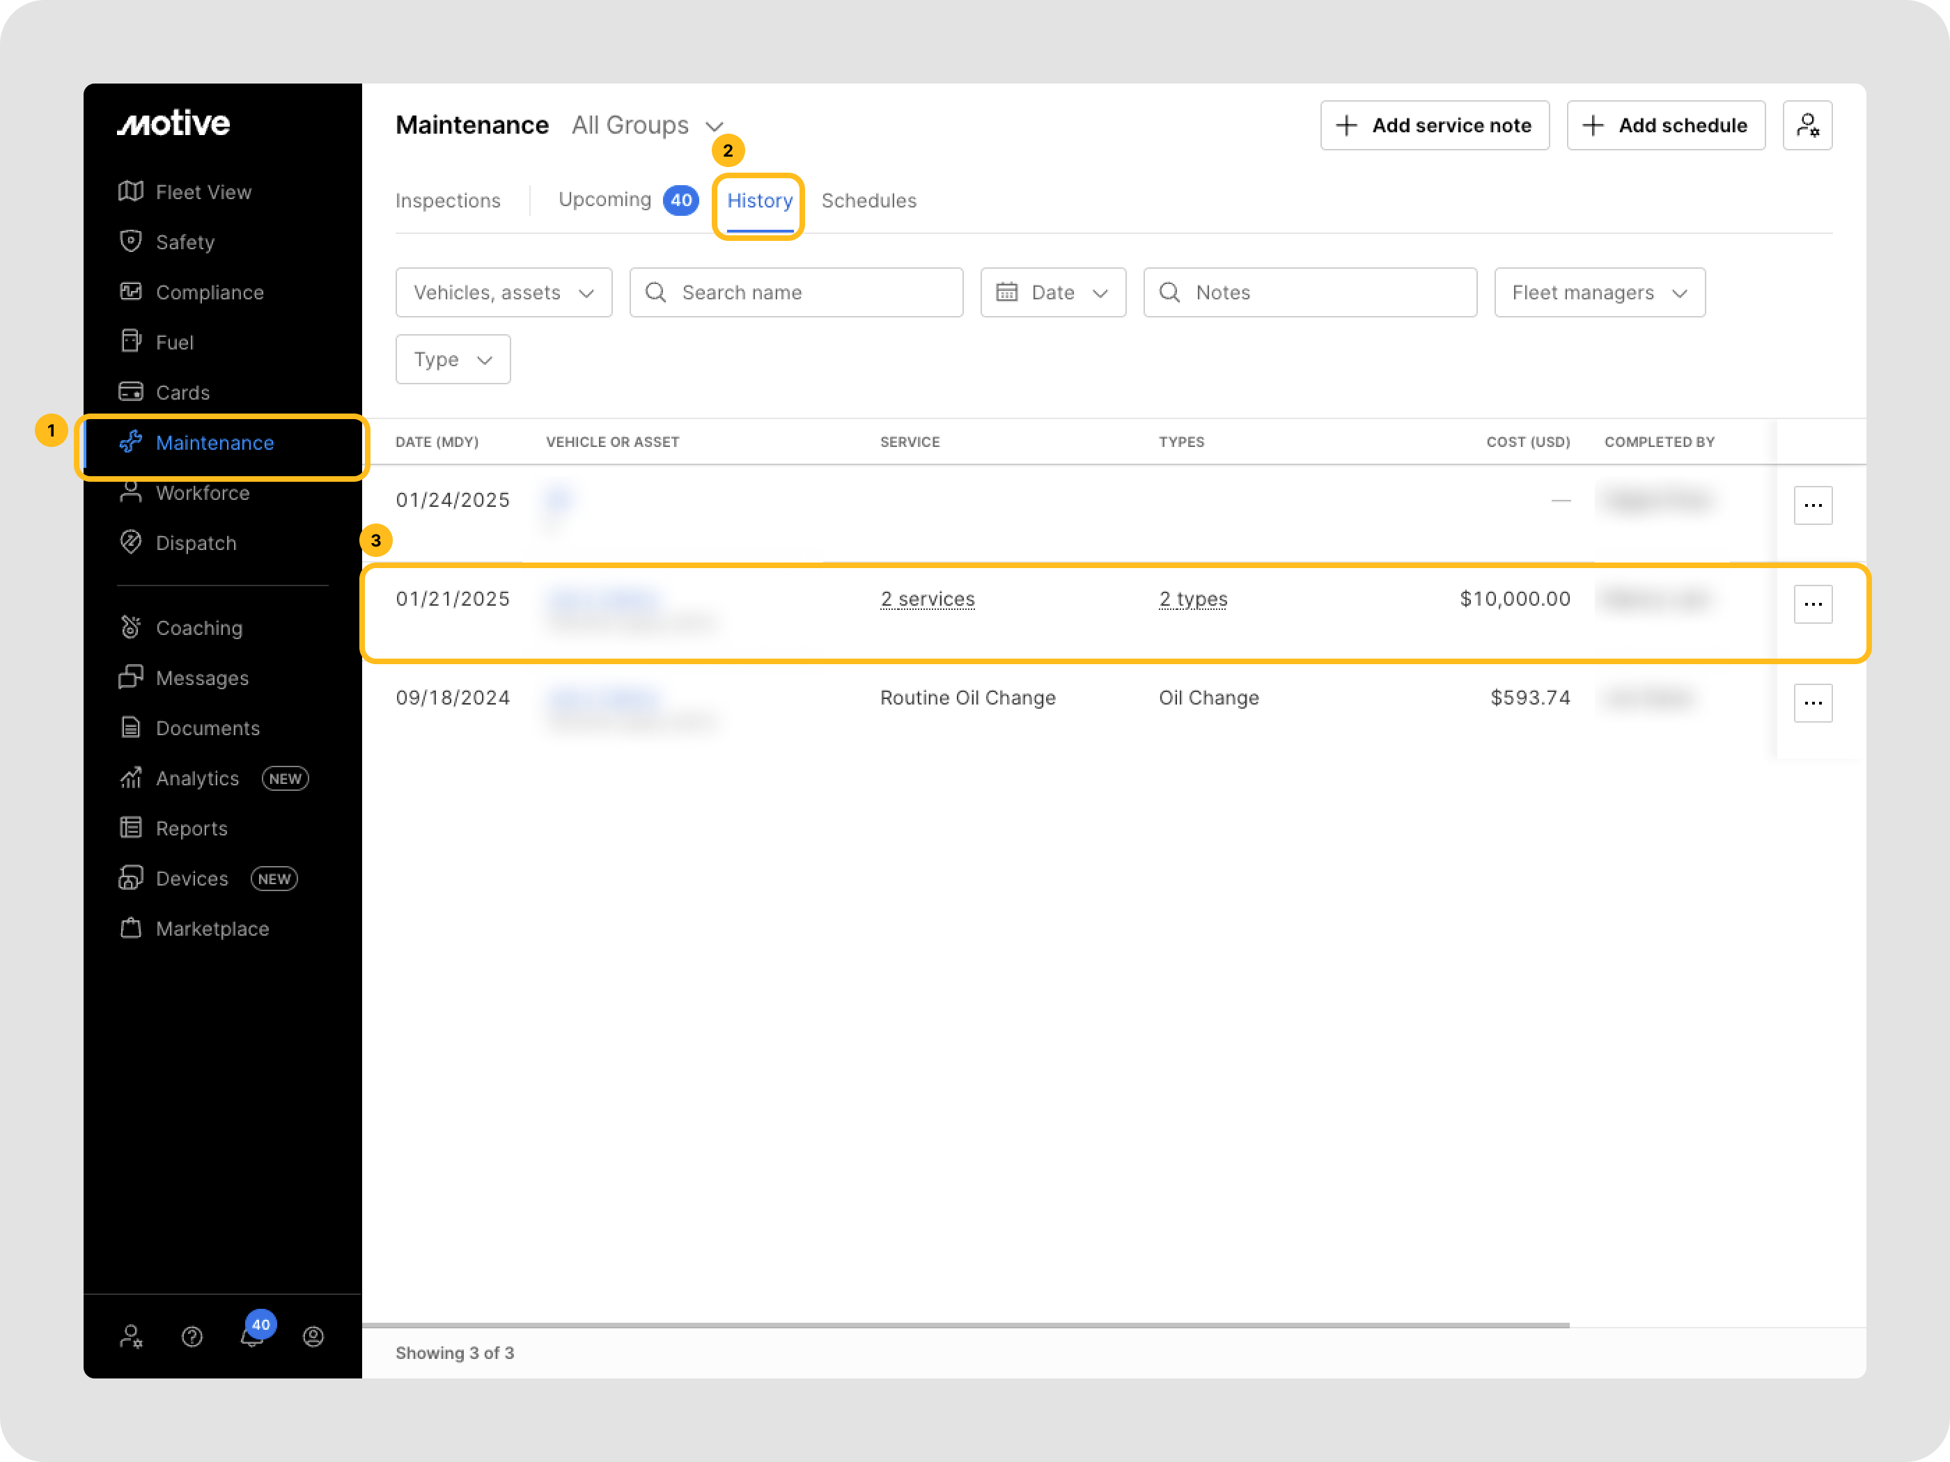
Task: Open Coaching from the sidebar
Action: [x=198, y=629]
